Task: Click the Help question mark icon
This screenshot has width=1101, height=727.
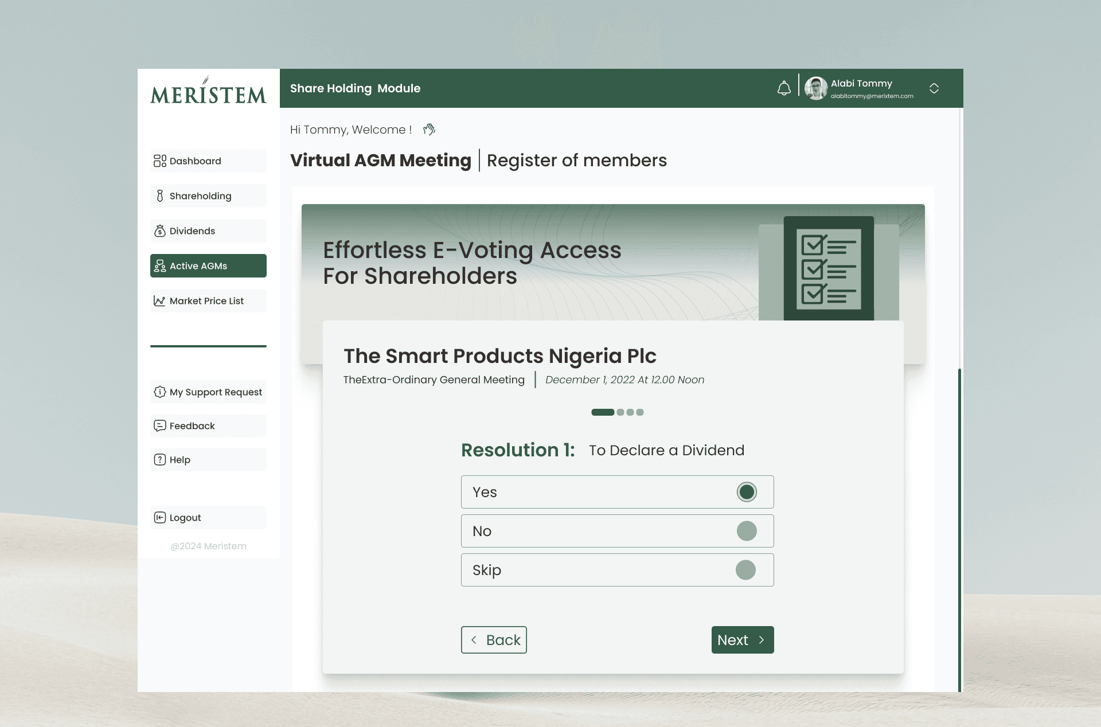Action: coord(159,460)
